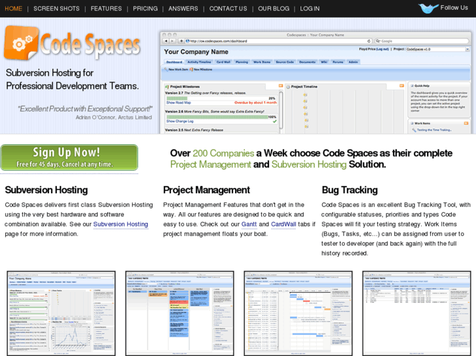Click the Code Spaces gear logo
The width and height of the screenshot is (476, 356).
[21, 42]
